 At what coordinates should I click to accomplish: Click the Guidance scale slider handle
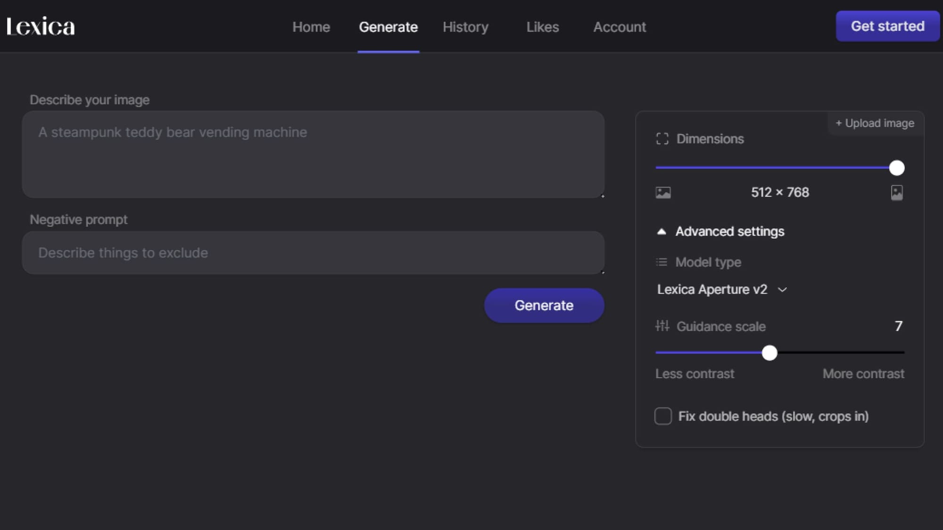[769, 353]
